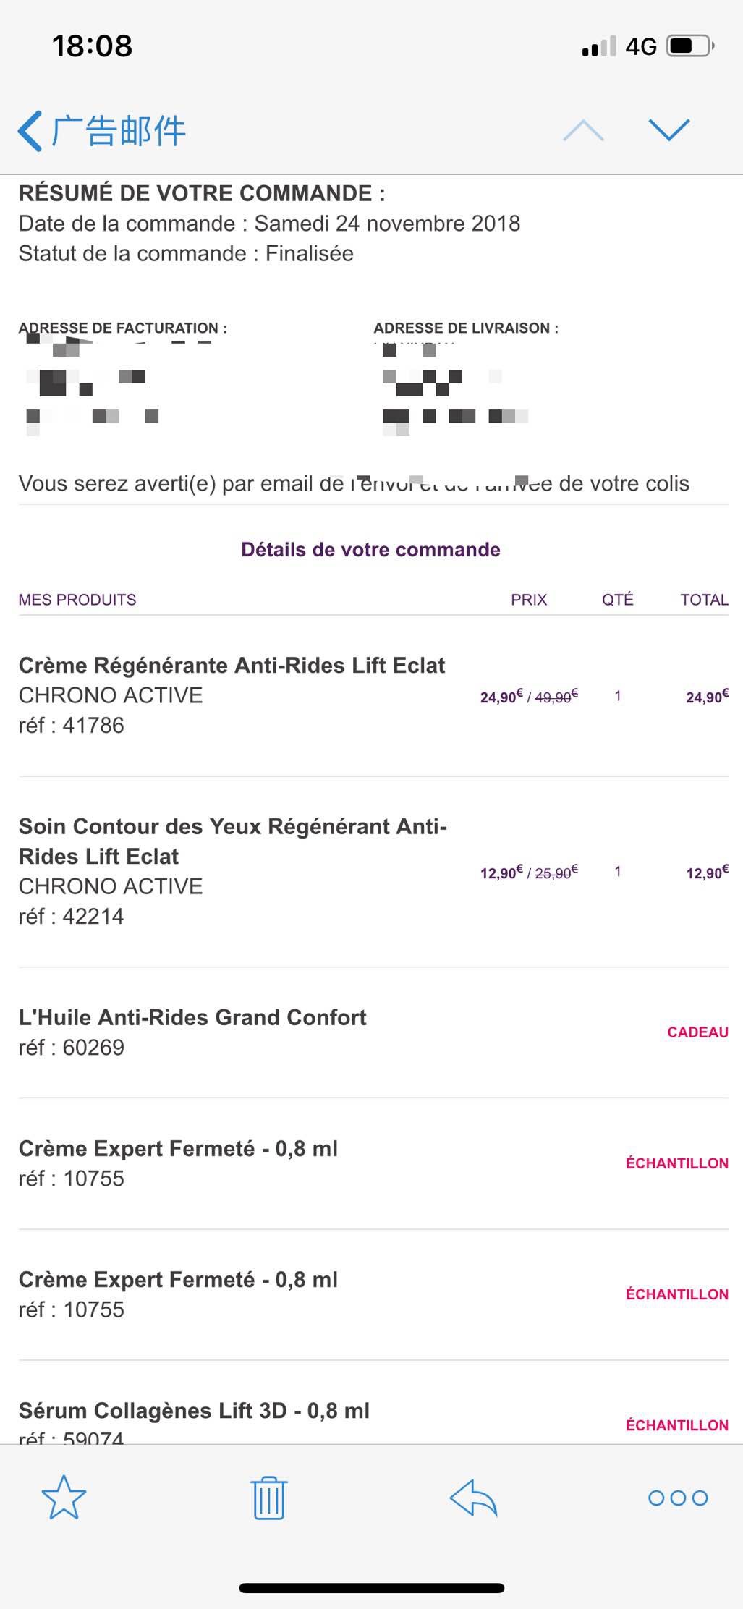This screenshot has width=743, height=1609.
Task: Tap the home indicator bar at bottom
Action: [x=372, y=1588]
